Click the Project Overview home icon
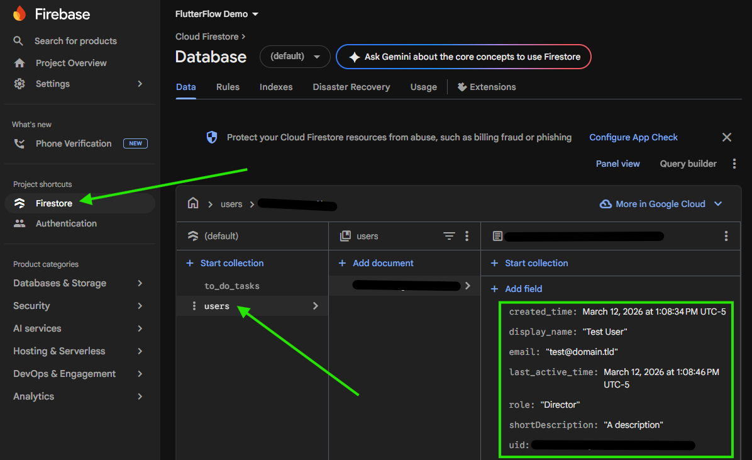Image resolution: width=752 pixels, height=460 pixels. pyautogui.click(x=19, y=63)
